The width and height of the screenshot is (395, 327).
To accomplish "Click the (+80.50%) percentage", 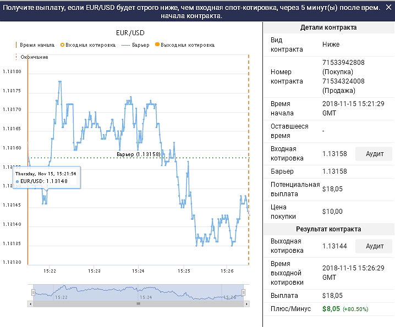I will point(355,309).
